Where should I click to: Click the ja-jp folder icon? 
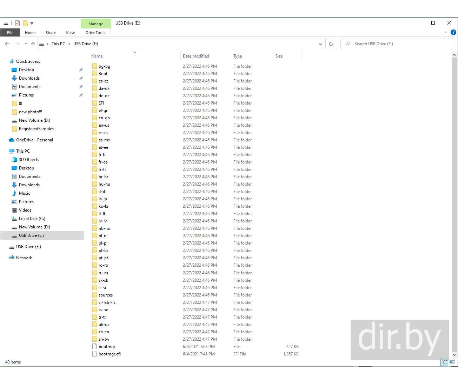click(94, 199)
